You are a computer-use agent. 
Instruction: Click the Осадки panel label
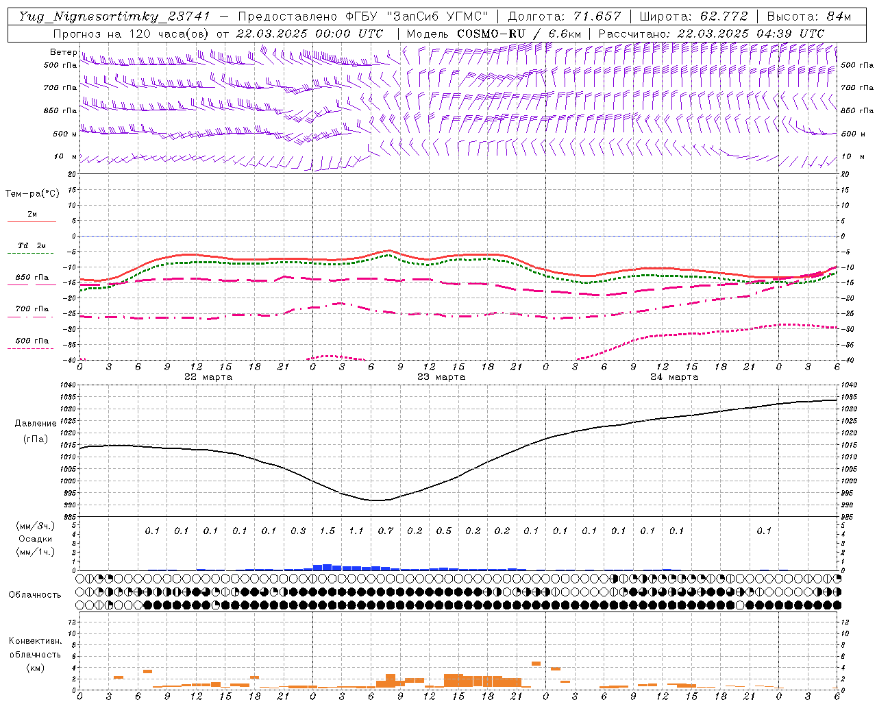click(x=36, y=539)
